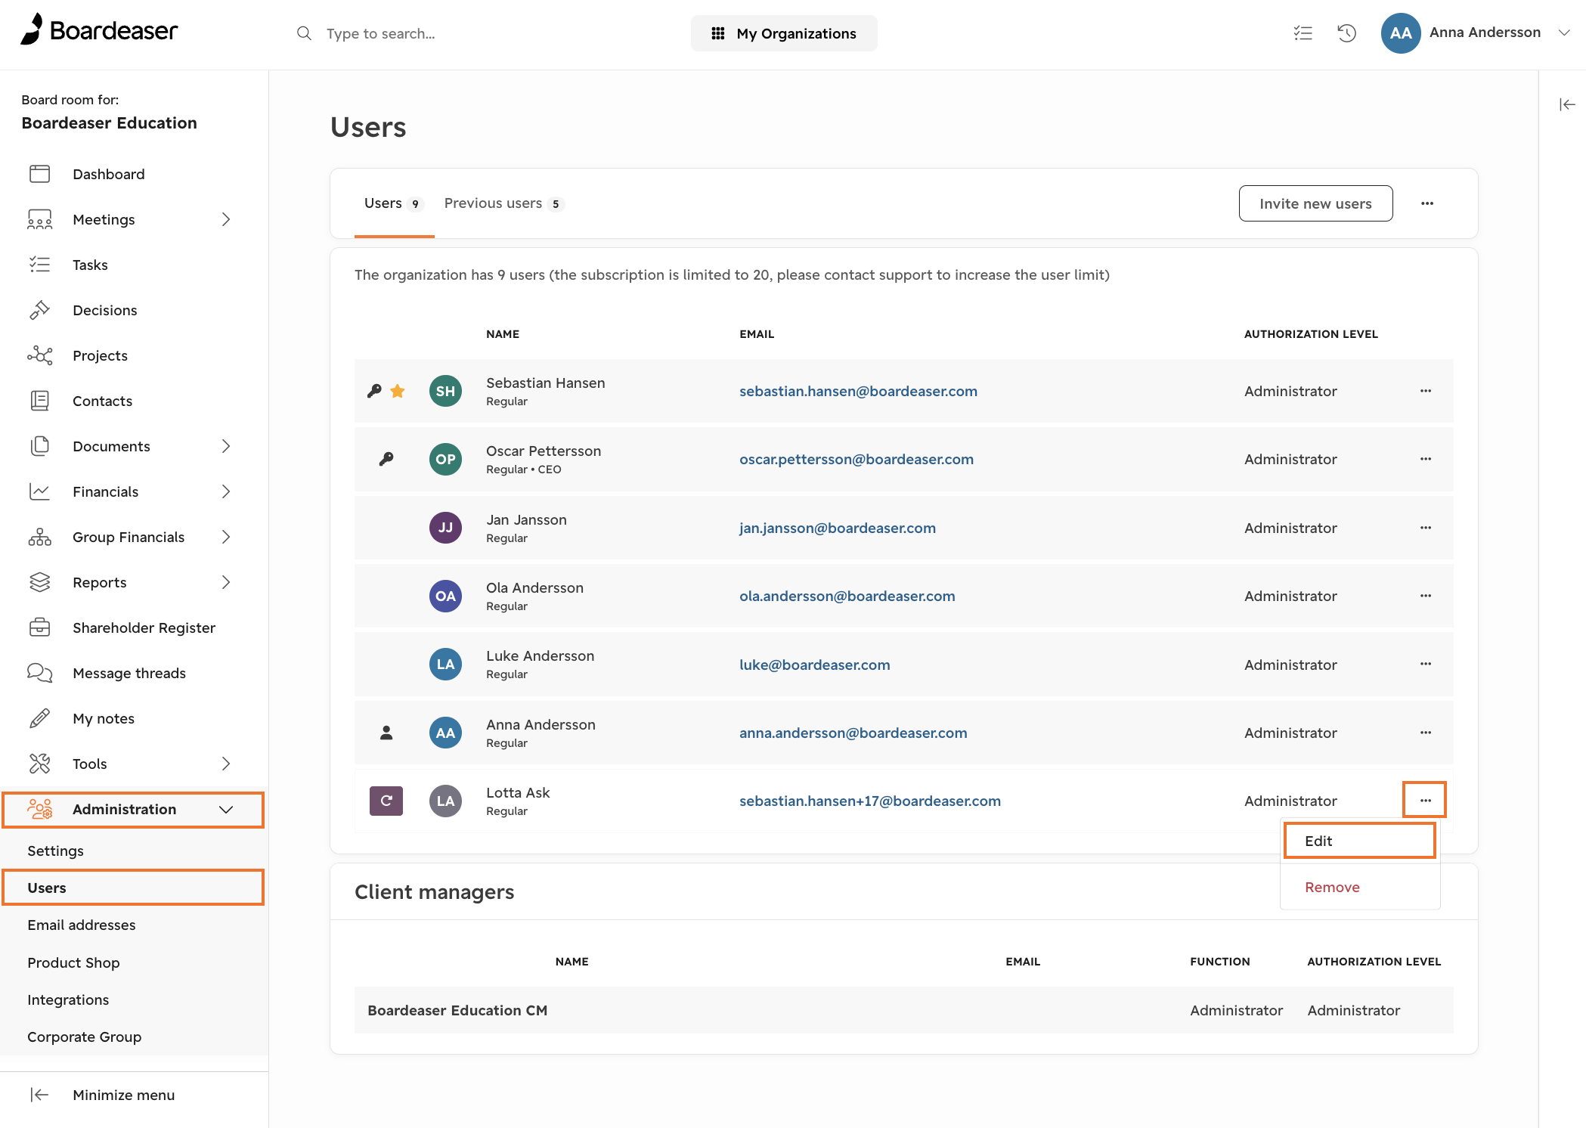Expand the Meetings submenu chevron
1586x1128 pixels.
(x=226, y=219)
